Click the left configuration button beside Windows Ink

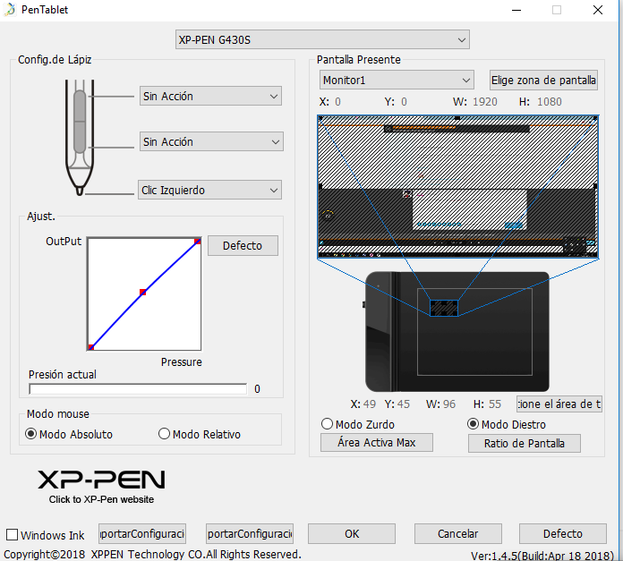(142, 533)
